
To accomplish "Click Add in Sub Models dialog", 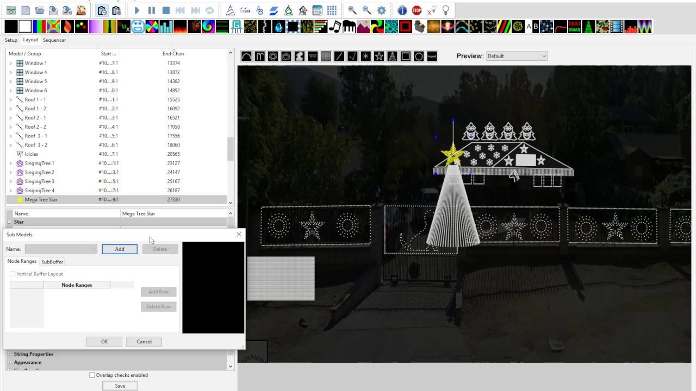I will click(x=120, y=249).
